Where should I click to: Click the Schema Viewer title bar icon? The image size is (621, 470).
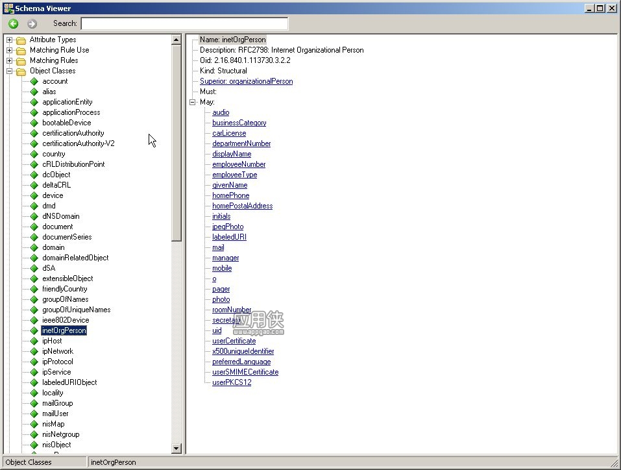point(8,8)
